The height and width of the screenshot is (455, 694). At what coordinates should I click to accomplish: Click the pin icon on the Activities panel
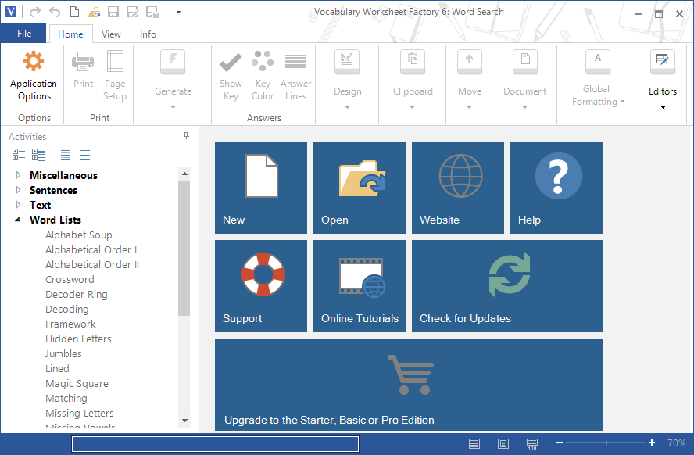186,135
